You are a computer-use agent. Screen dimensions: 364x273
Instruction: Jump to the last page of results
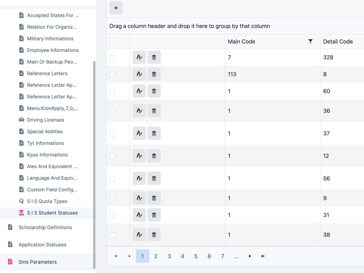[263, 256]
